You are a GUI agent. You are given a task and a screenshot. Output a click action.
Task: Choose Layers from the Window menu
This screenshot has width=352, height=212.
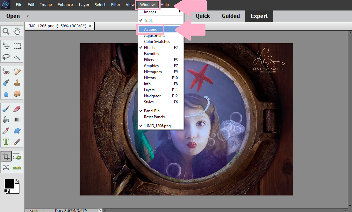161,90
